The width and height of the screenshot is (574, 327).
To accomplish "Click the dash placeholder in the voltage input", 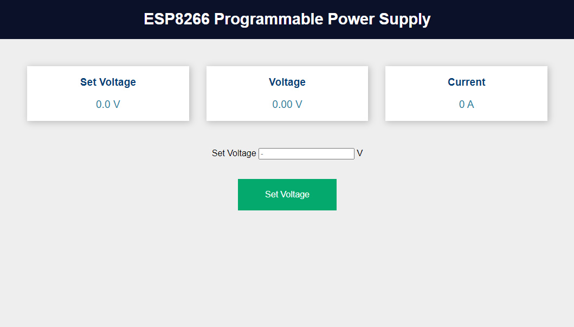I will 262,155.
